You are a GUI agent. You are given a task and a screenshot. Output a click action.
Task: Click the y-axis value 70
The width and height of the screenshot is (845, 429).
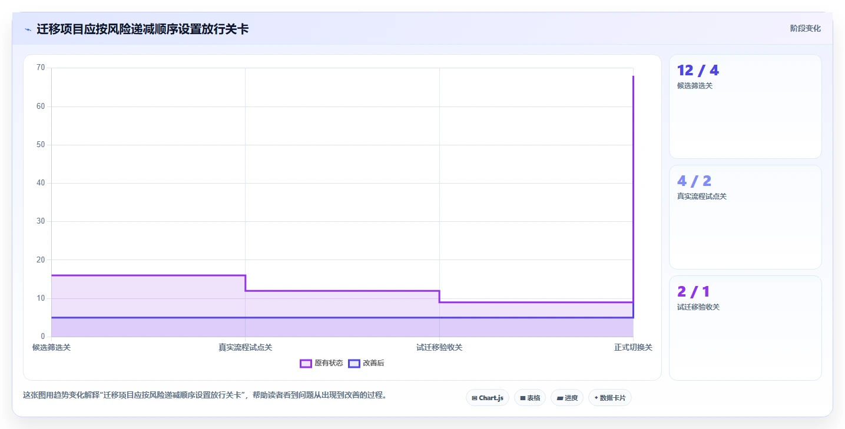click(41, 68)
